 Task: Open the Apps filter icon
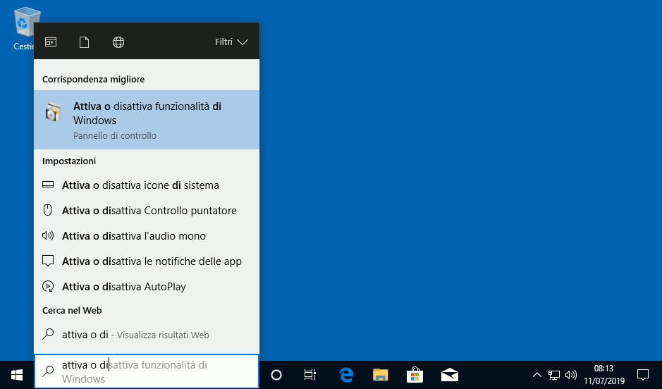[51, 42]
